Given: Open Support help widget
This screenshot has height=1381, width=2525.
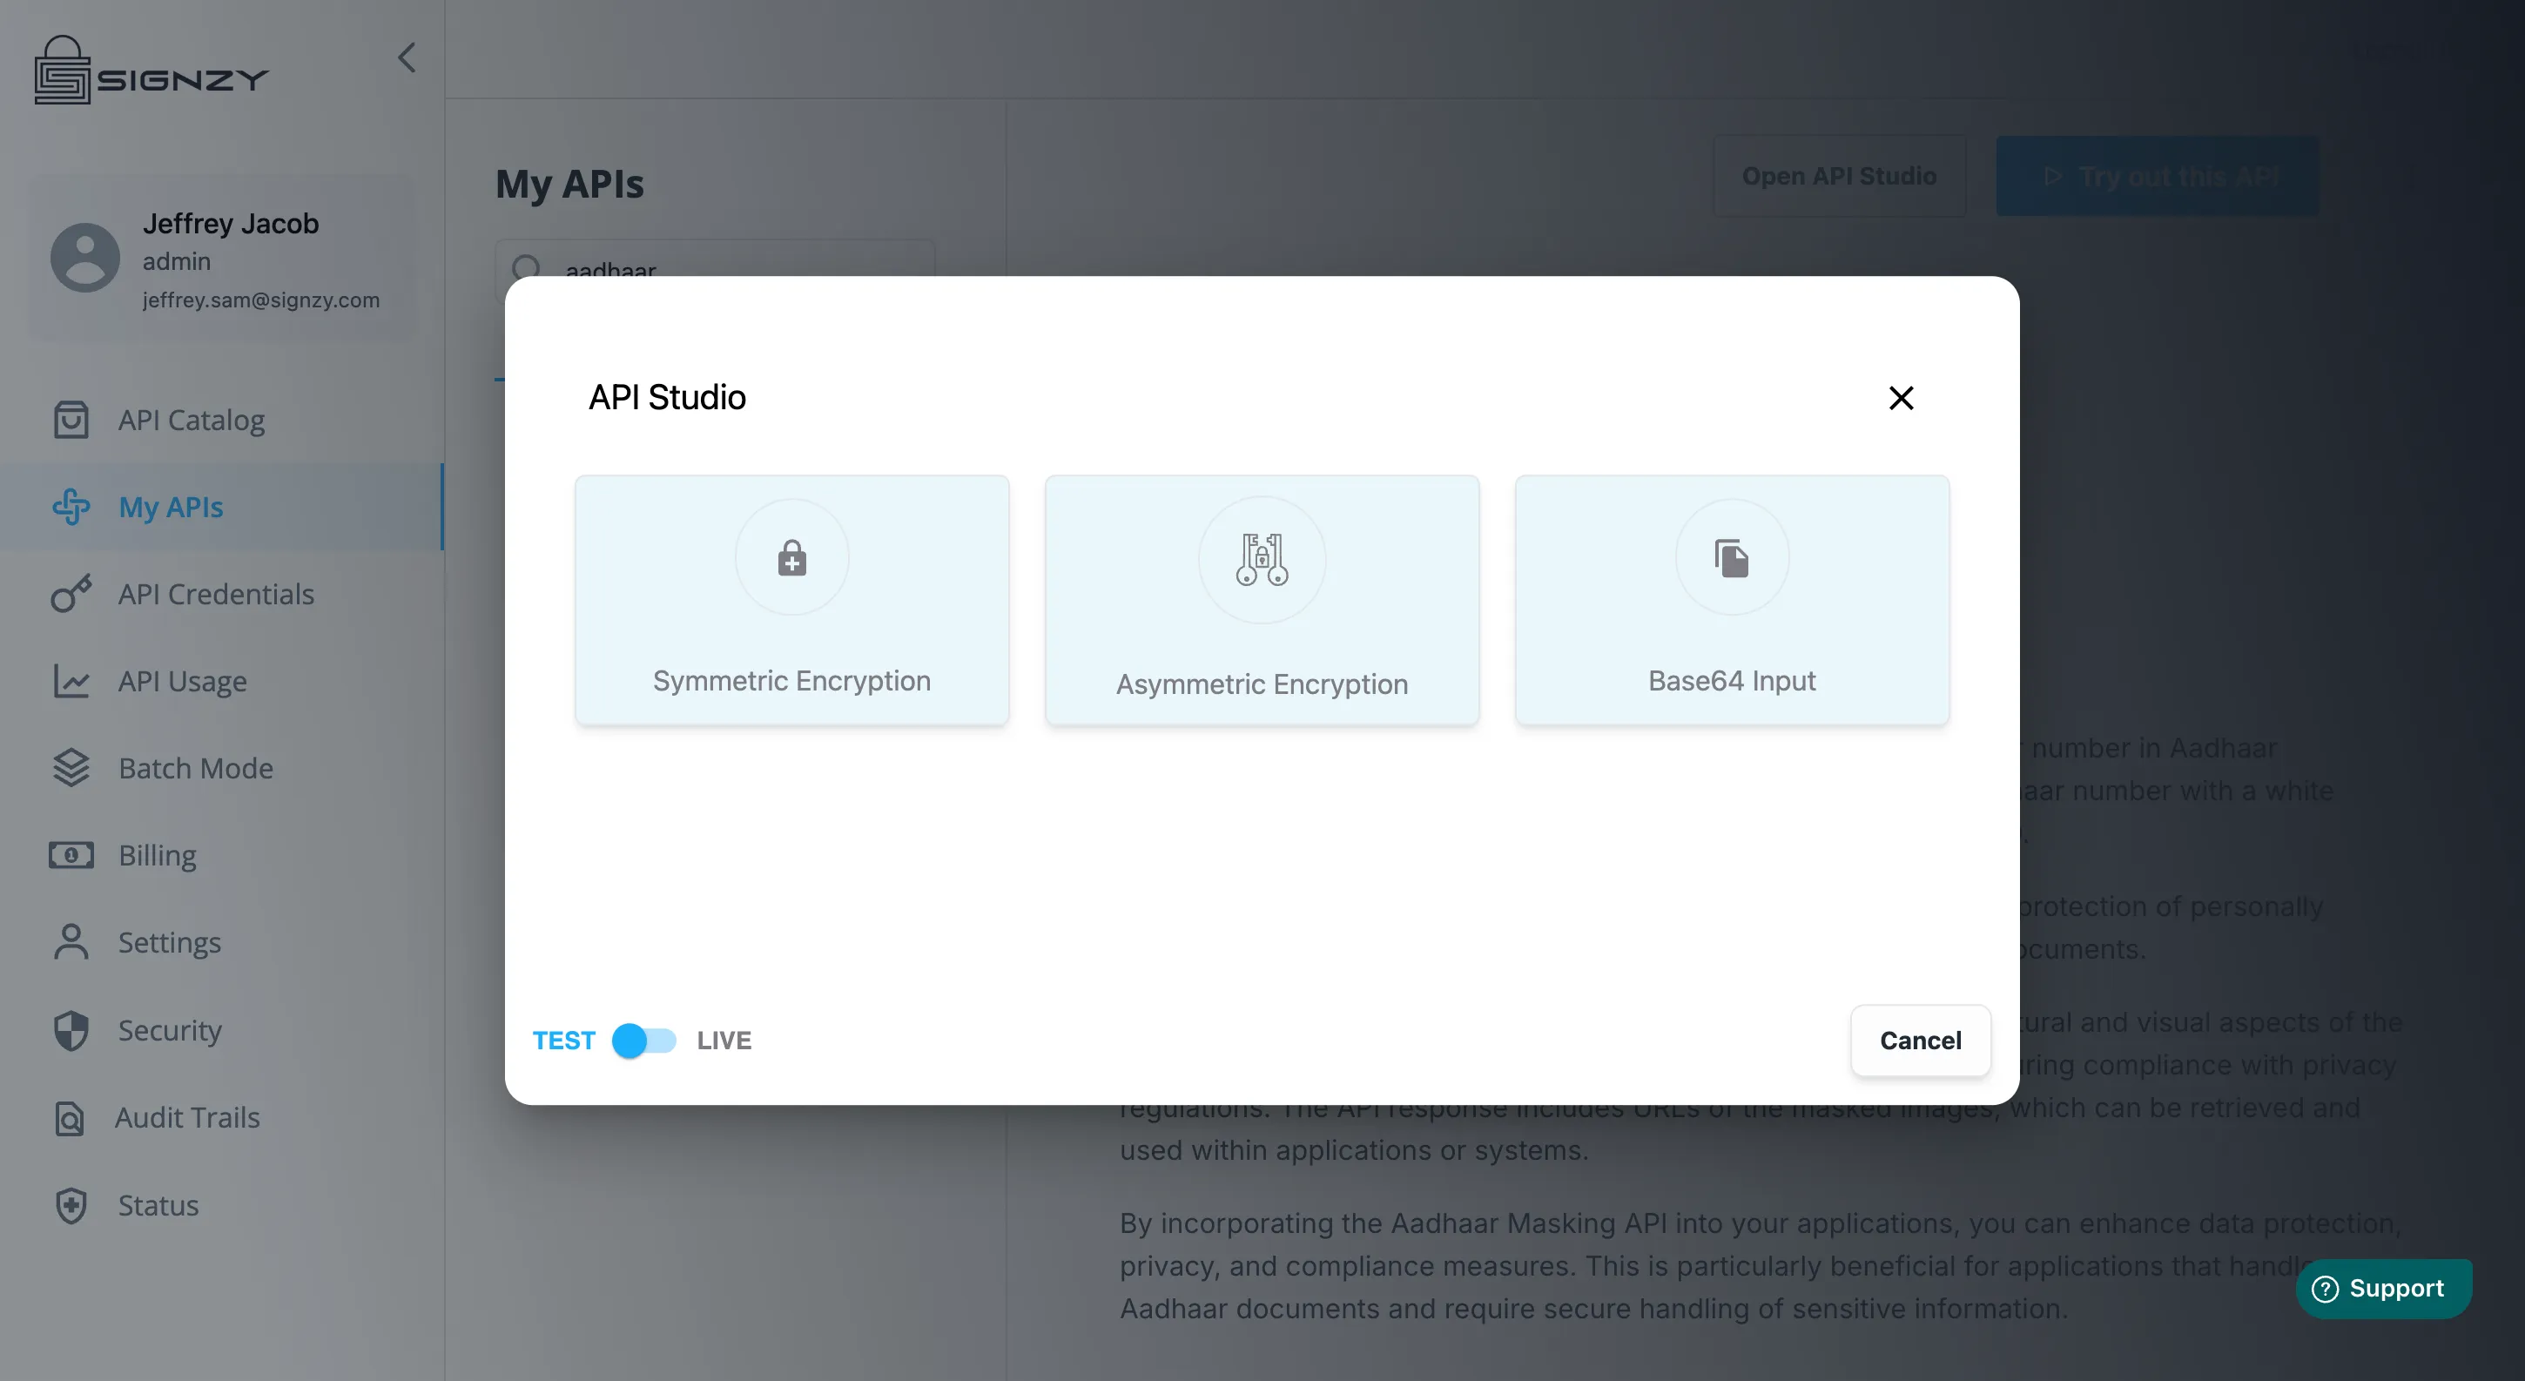Looking at the screenshot, I should [2383, 1288].
